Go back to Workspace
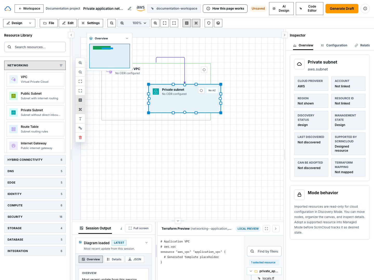Viewport: 374px width, 280px height. [x=29, y=9]
